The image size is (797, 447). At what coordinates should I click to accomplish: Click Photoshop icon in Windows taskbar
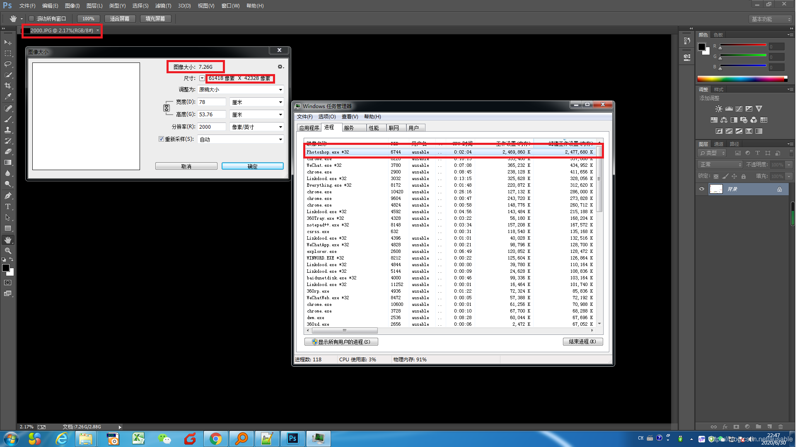[293, 438]
